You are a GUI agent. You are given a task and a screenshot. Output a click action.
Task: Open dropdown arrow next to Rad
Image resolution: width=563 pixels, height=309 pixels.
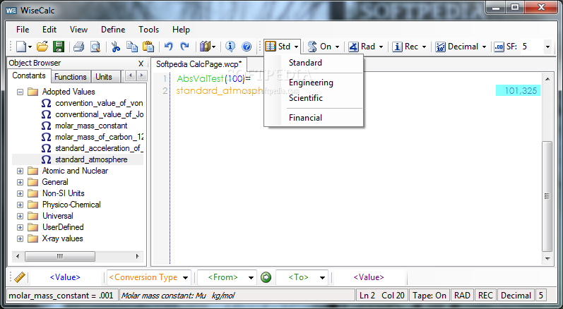coord(381,47)
